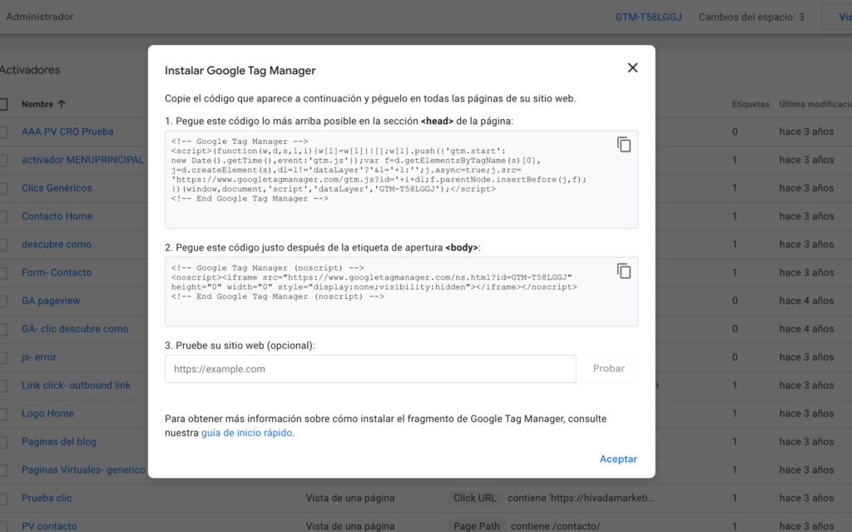Image resolution: width=852 pixels, height=532 pixels.
Task: Click the Última modificación column header
Action: tap(815, 104)
